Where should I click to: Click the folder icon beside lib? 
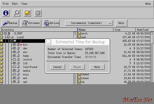click(18, 63)
